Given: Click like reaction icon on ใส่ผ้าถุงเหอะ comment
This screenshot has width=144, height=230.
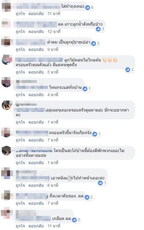Looking at the screenshot, I should (88, 7).
